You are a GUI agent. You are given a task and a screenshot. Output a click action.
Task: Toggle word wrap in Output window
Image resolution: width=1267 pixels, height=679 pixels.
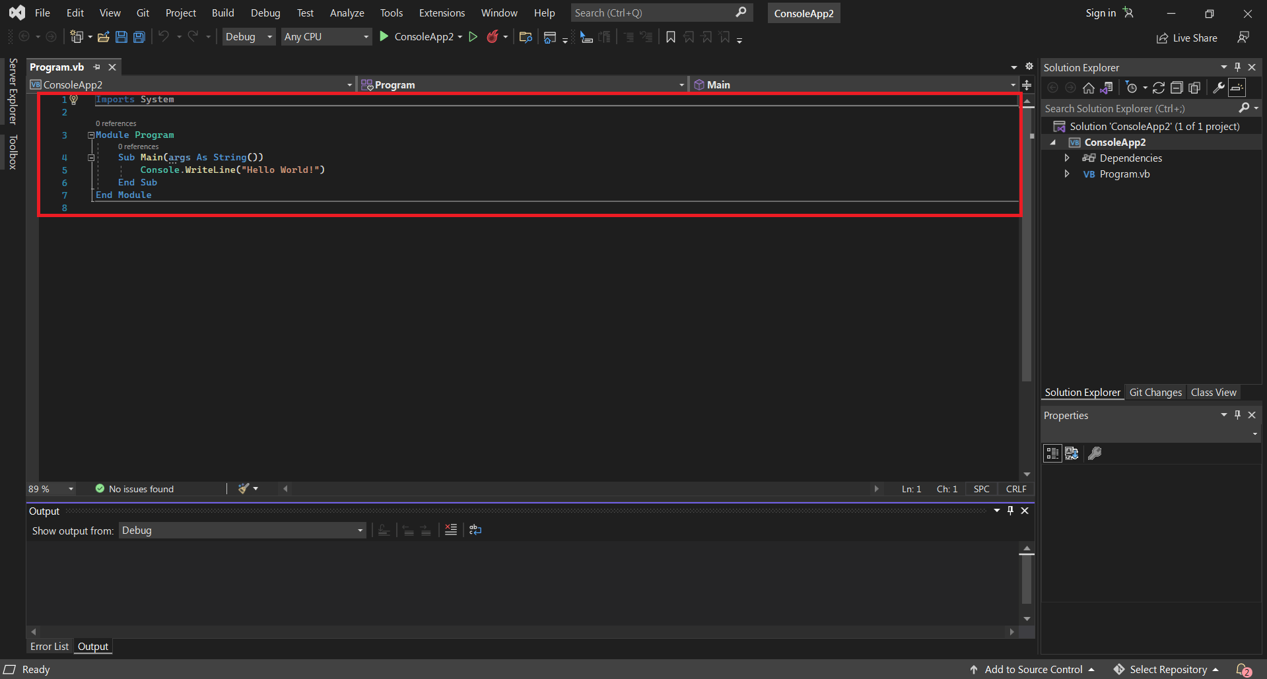click(x=475, y=529)
